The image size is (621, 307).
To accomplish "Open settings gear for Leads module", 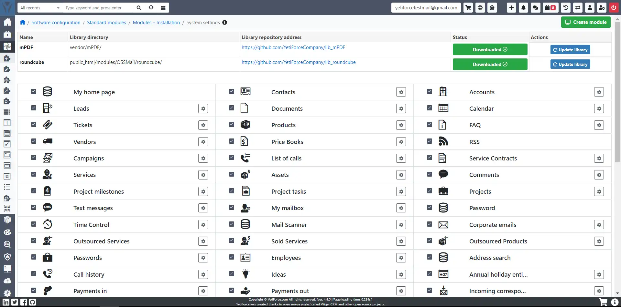I will pos(203,109).
